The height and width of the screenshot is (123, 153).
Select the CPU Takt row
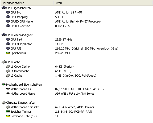77,39
